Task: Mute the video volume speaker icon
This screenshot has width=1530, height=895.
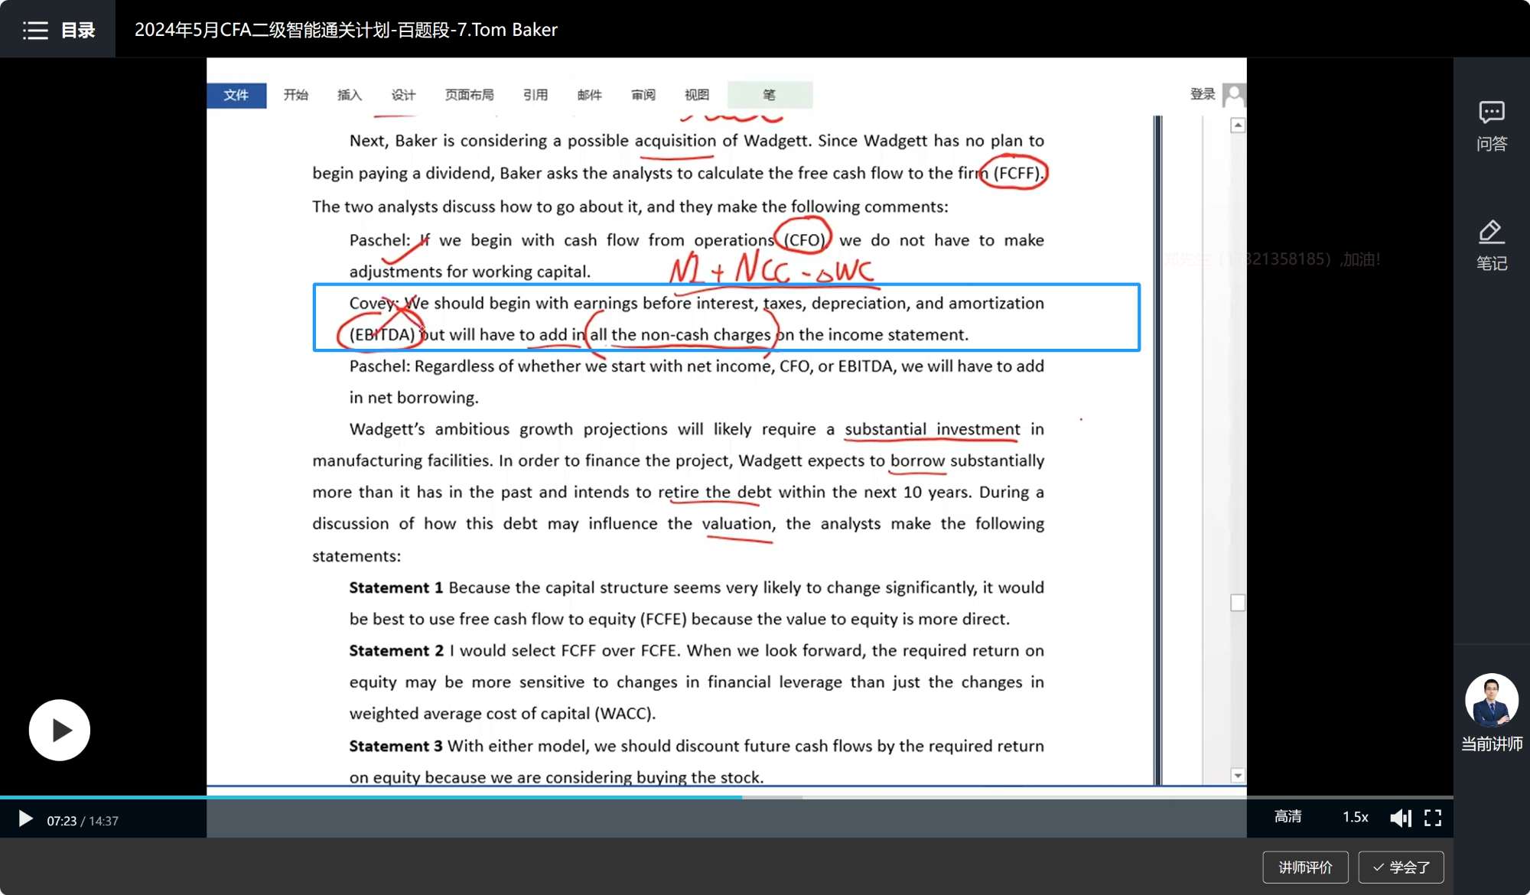Action: (1400, 818)
